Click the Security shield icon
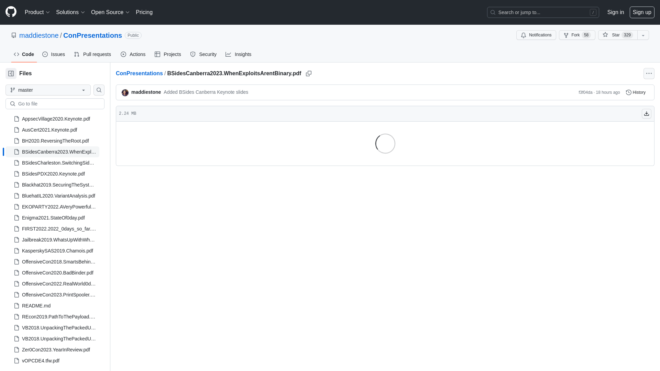The image size is (660, 371). point(193,54)
